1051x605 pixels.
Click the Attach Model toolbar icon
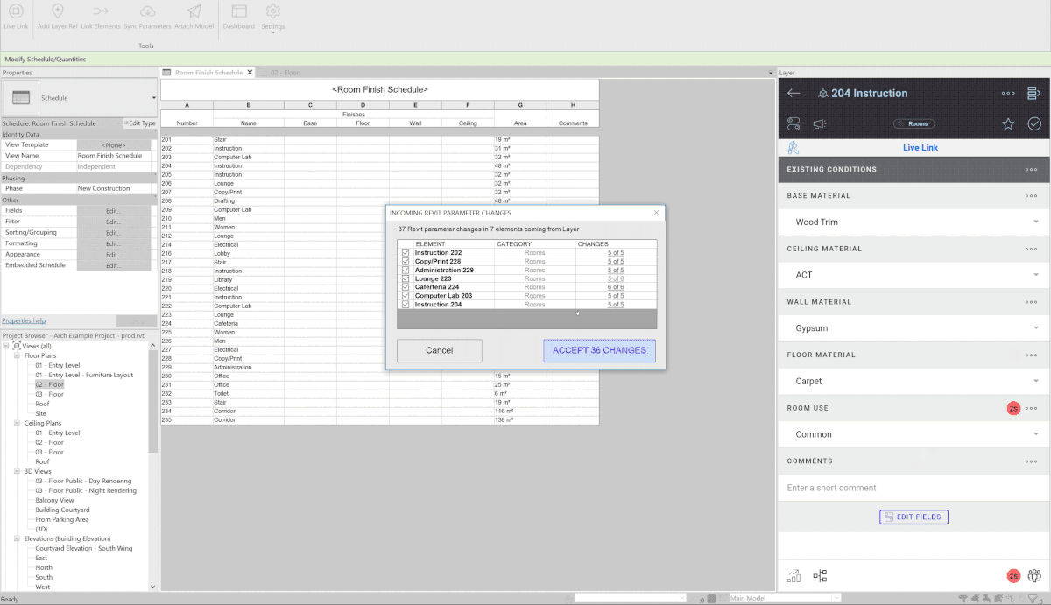click(194, 16)
